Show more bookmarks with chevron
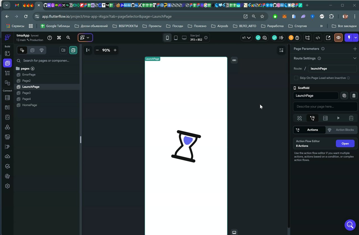The width and height of the screenshot is (359, 235). pos(321,26)
